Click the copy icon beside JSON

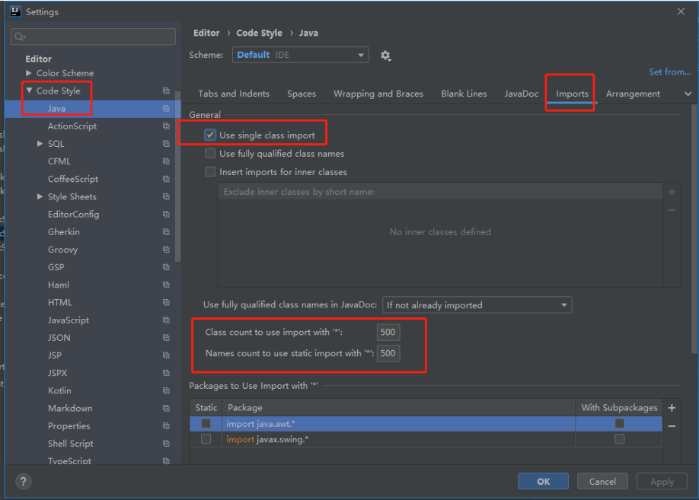[166, 338]
